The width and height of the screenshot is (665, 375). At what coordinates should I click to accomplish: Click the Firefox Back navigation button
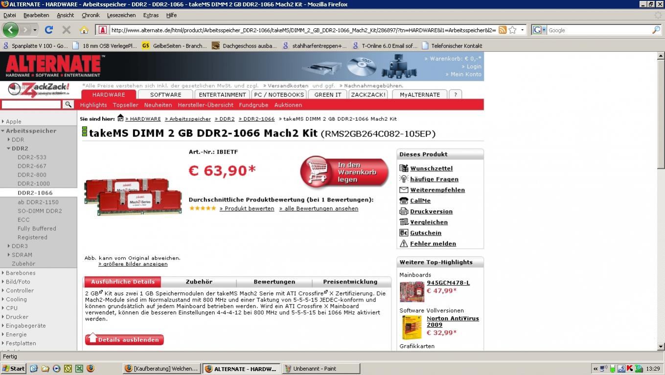(10, 30)
